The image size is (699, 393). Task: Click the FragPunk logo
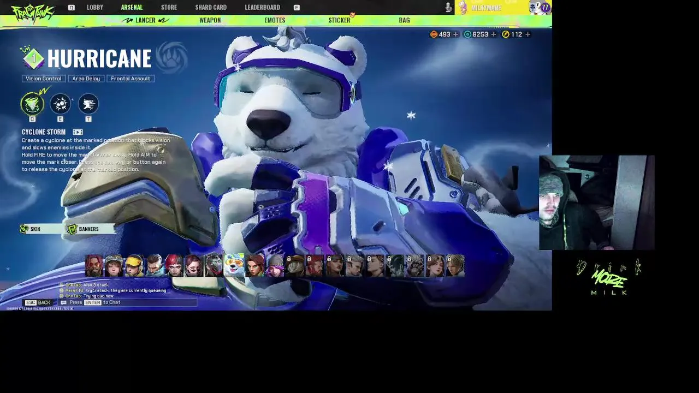point(33,13)
